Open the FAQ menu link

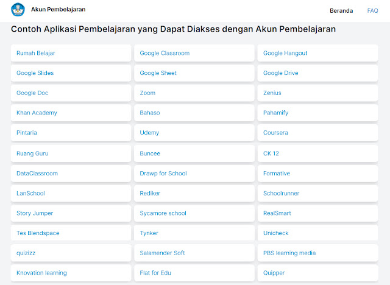[x=372, y=11]
